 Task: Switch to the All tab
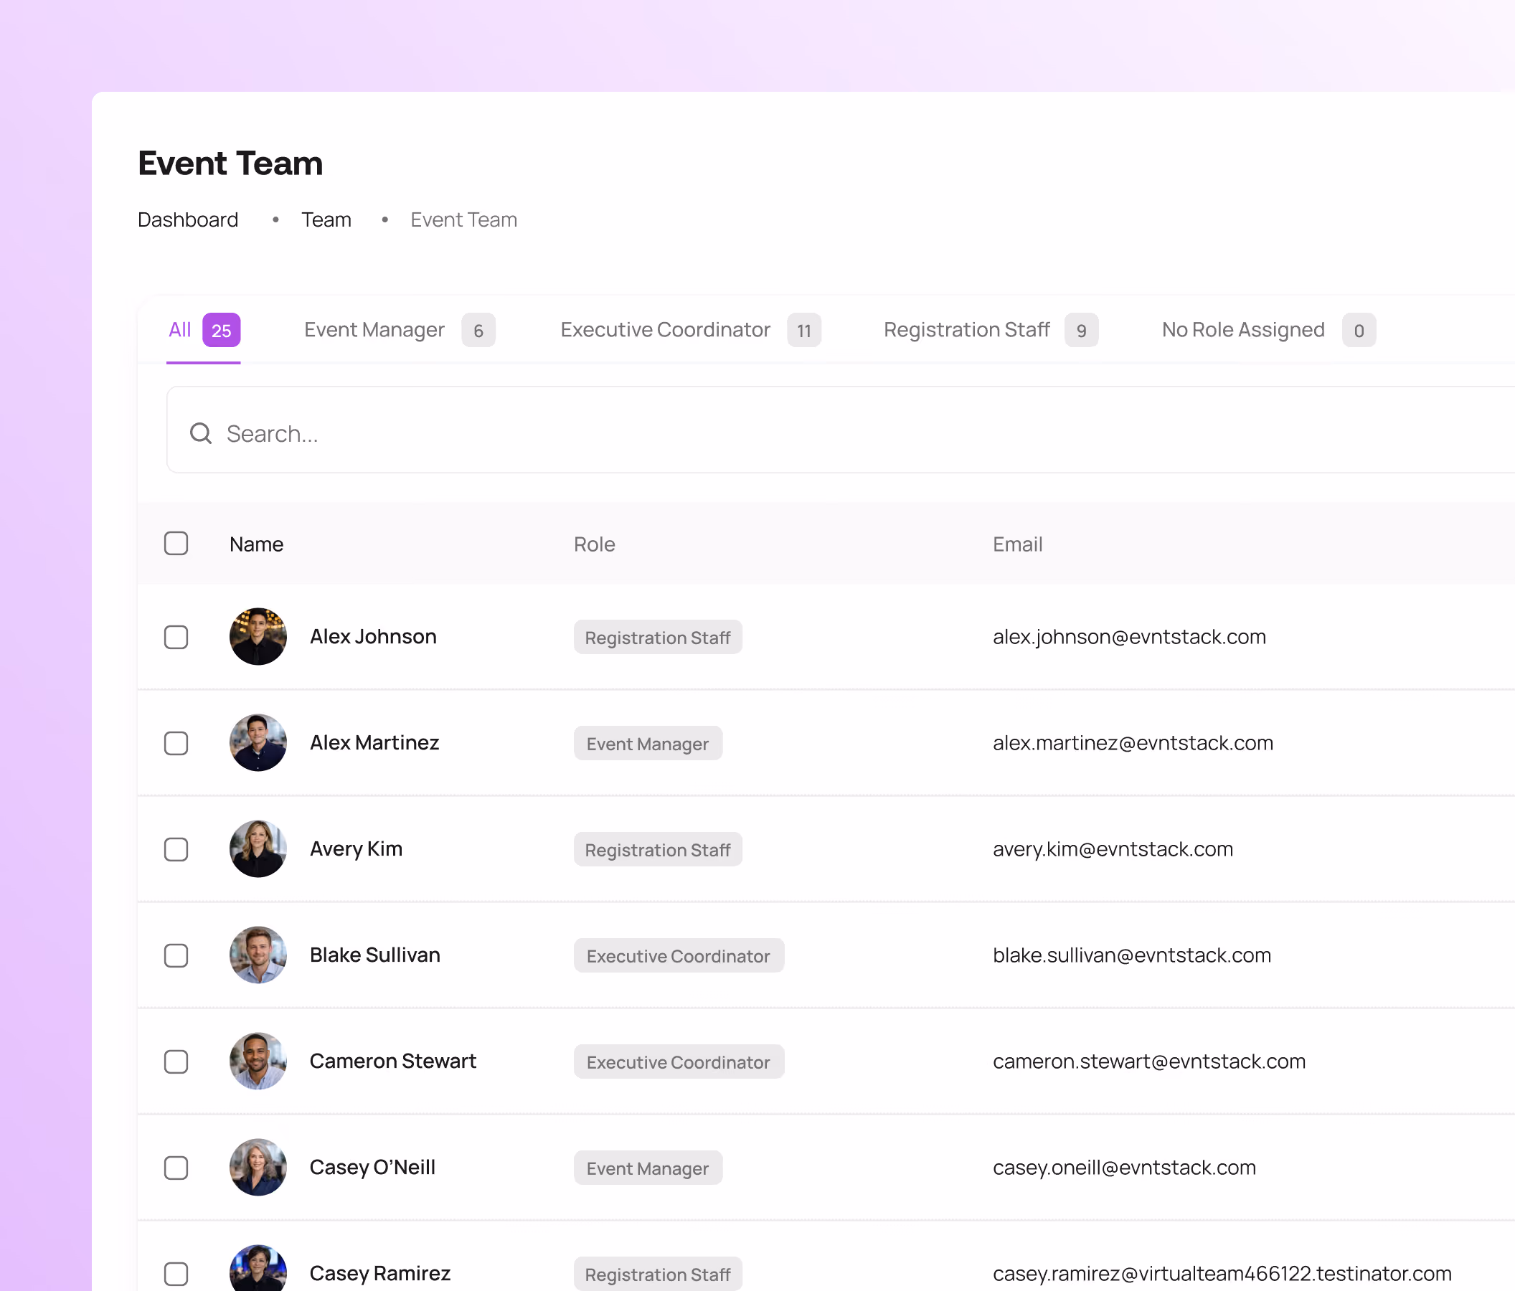[x=204, y=331]
